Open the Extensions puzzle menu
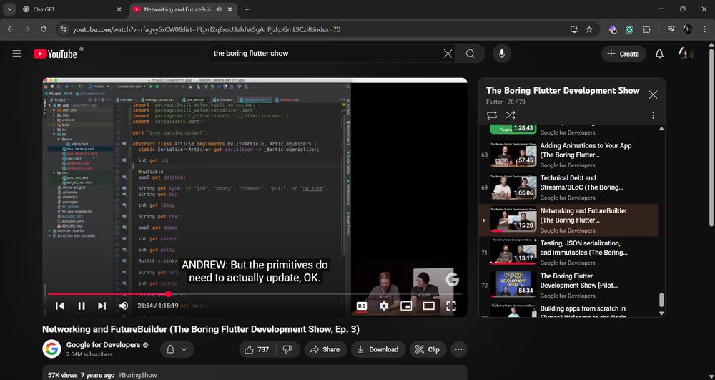 point(646,29)
